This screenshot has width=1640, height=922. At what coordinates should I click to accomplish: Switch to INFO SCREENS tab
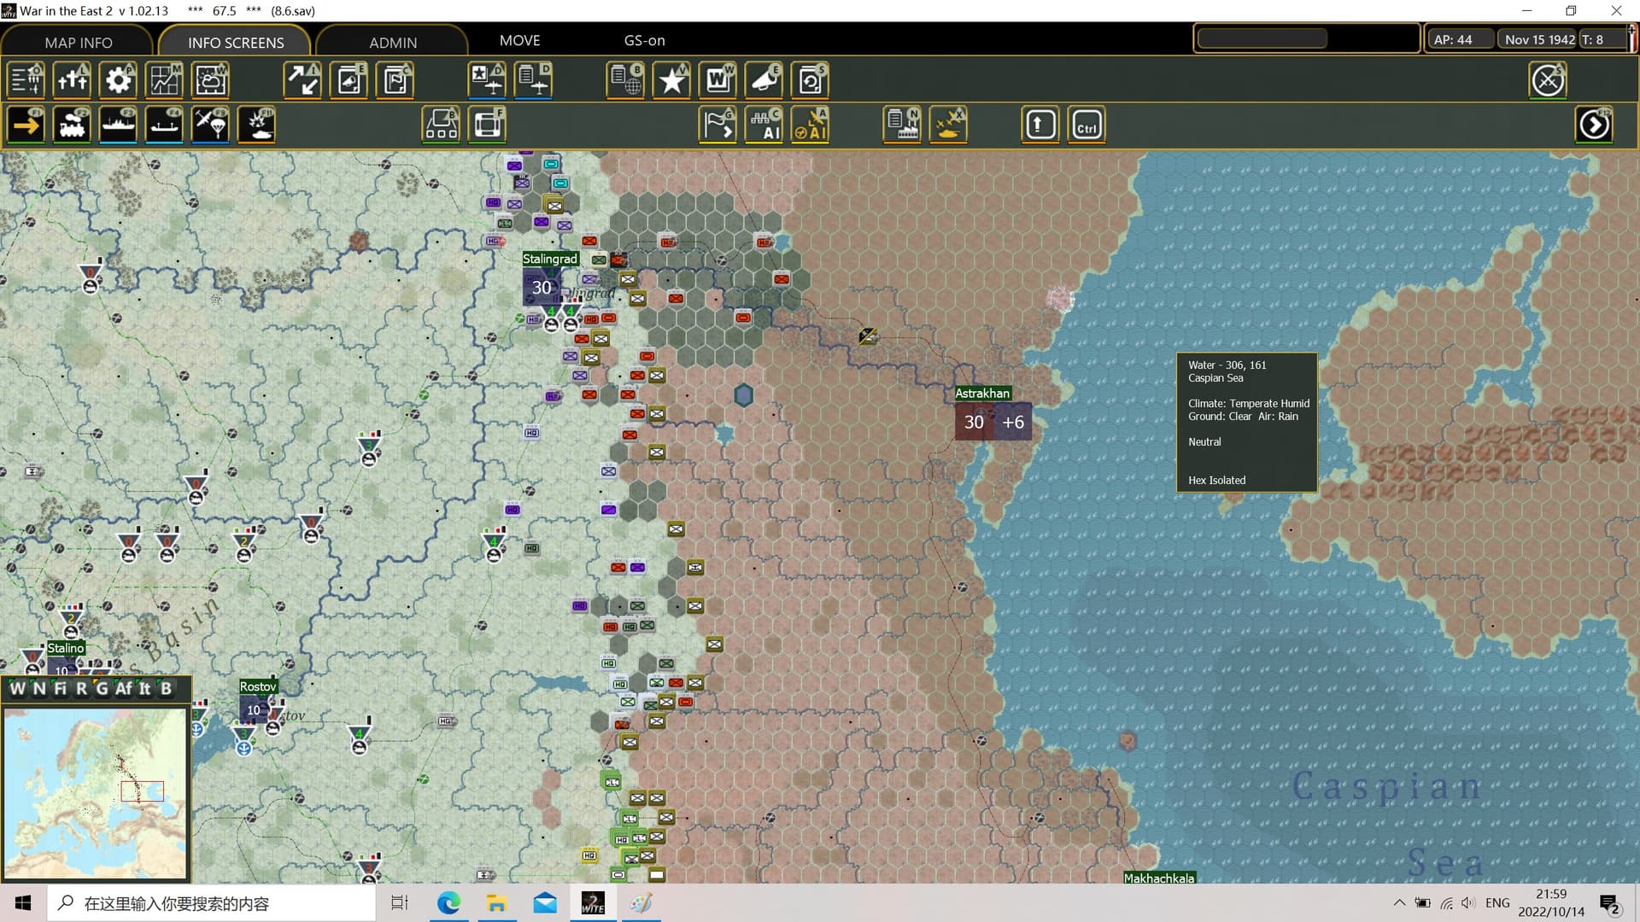point(236,42)
